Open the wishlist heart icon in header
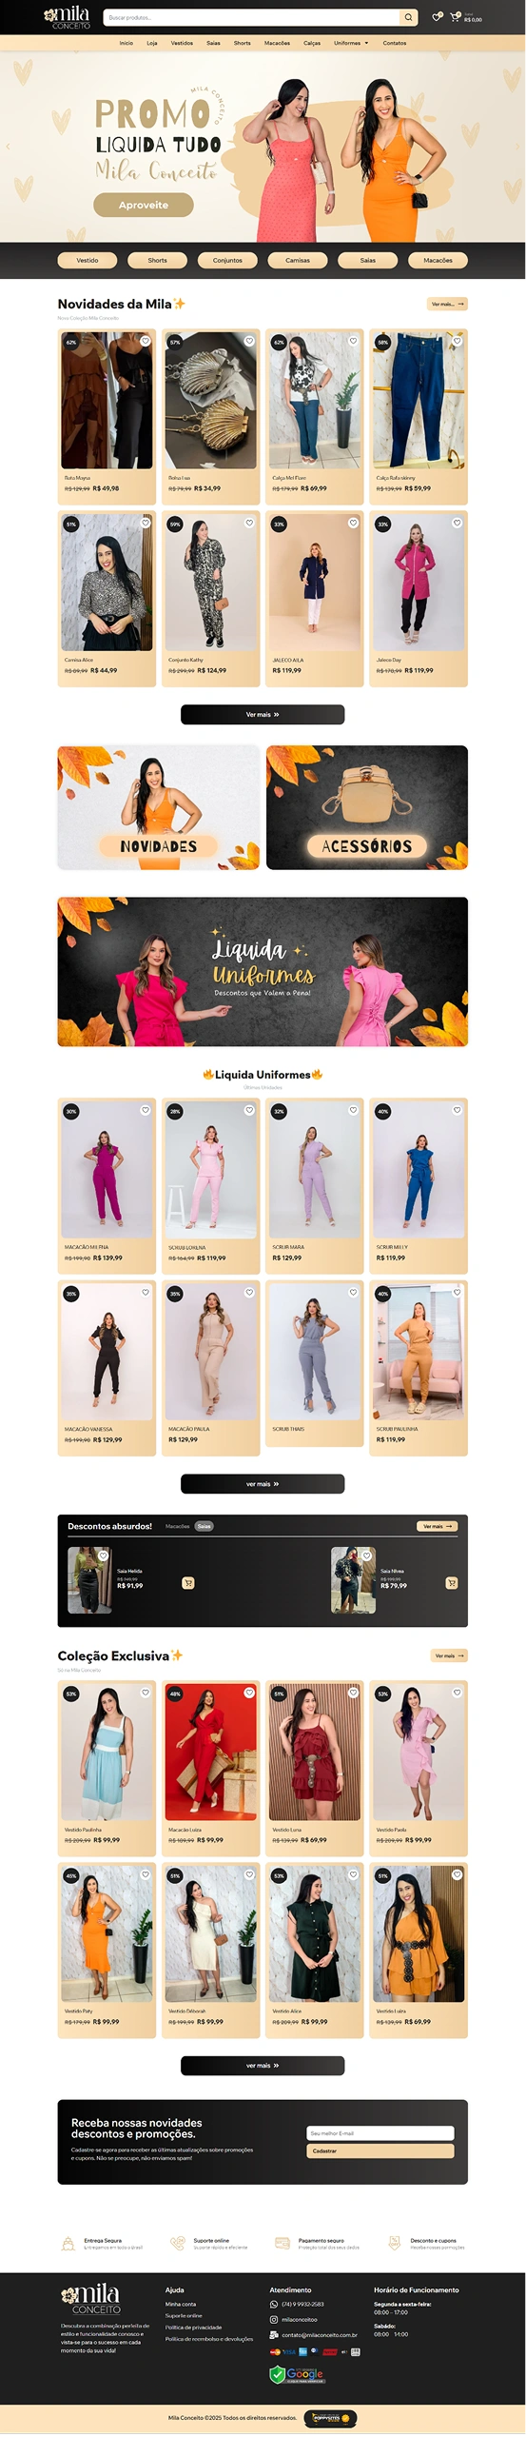The height and width of the screenshot is (2437, 526). 437,17
